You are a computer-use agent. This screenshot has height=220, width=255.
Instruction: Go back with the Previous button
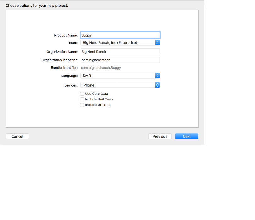tap(160, 136)
